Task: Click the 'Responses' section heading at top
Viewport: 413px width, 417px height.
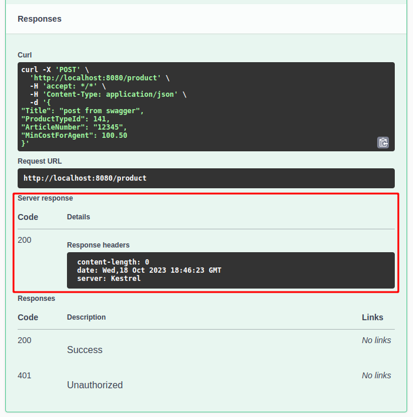Action: click(39, 19)
